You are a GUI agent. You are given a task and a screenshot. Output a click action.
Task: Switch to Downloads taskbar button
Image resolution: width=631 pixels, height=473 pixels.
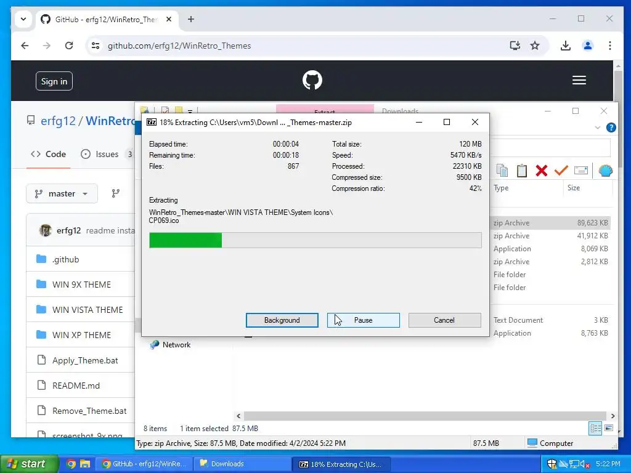click(x=242, y=464)
